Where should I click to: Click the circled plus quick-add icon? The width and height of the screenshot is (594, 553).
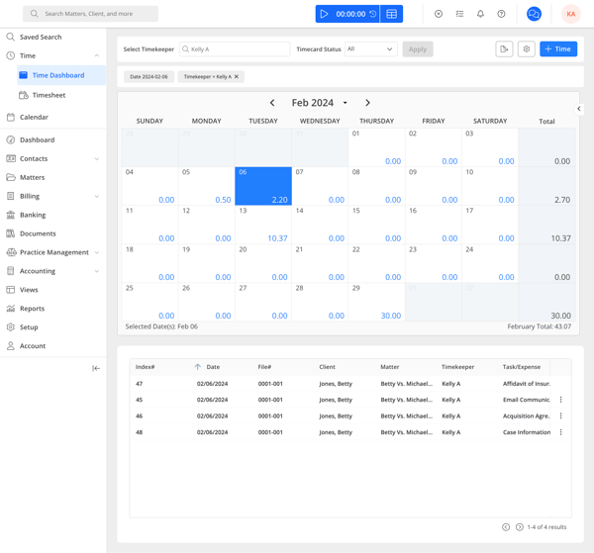click(x=439, y=14)
